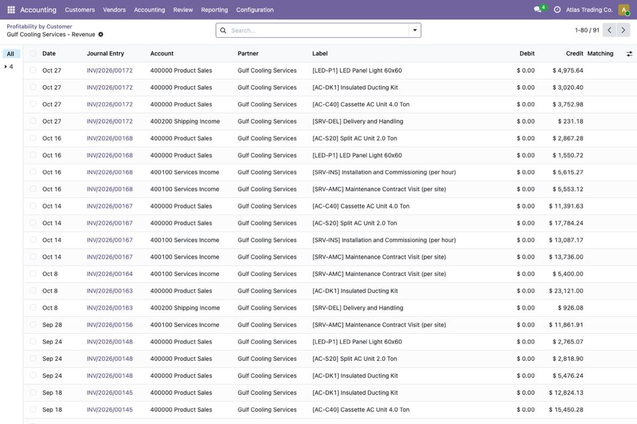Viewport: 637px width, 424px height.
Task: Click the $ 5,476.24 credit amount
Action: point(567,376)
